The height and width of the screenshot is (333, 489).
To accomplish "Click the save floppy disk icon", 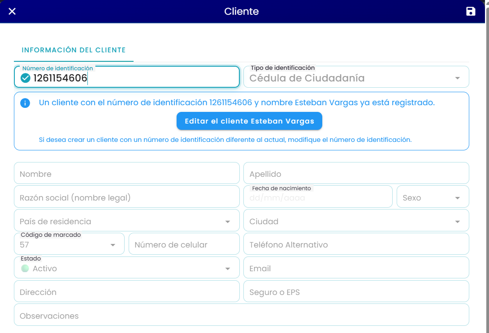I will [471, 12].
